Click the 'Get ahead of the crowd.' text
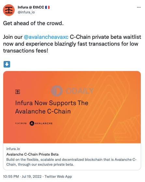The width and height of the screenshot is (145, 182). pos(33,23)
